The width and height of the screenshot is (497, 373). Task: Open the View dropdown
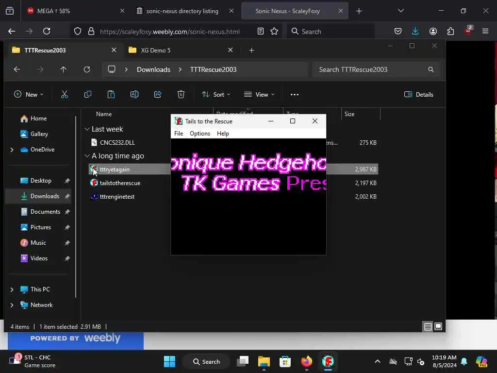[x=259, y=95]
